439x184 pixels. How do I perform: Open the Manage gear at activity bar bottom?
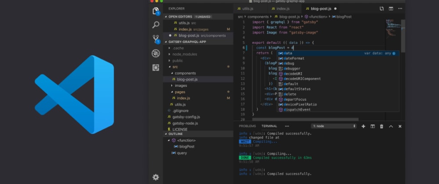156,177
